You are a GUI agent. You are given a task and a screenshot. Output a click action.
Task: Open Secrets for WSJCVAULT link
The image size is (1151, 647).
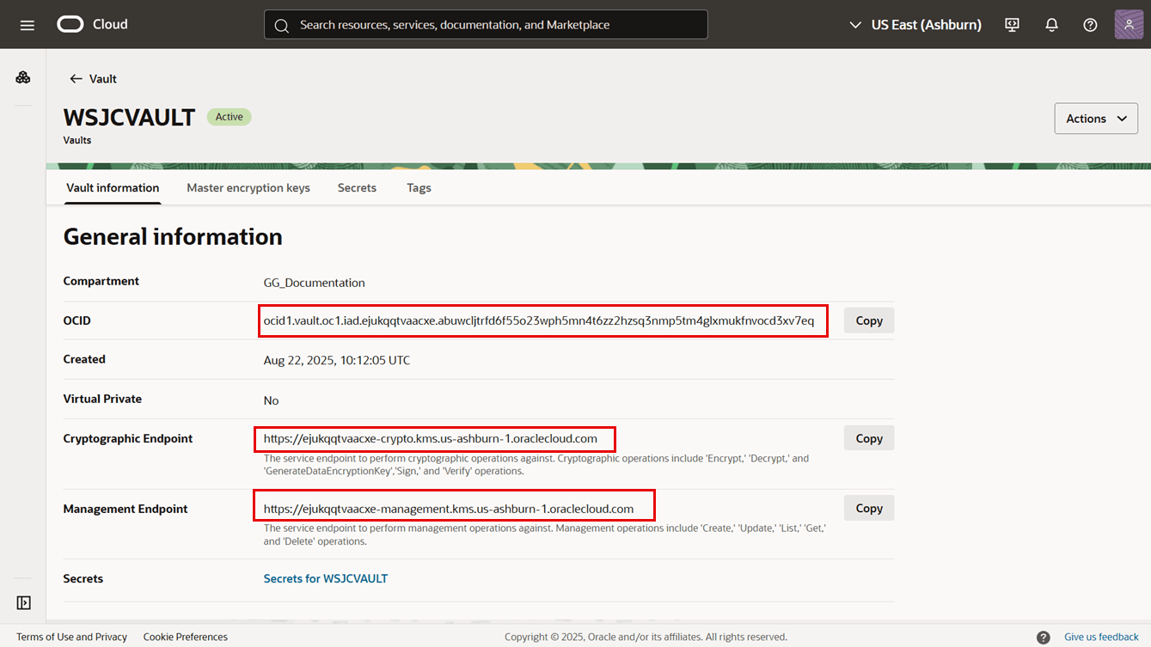point(325,578)
